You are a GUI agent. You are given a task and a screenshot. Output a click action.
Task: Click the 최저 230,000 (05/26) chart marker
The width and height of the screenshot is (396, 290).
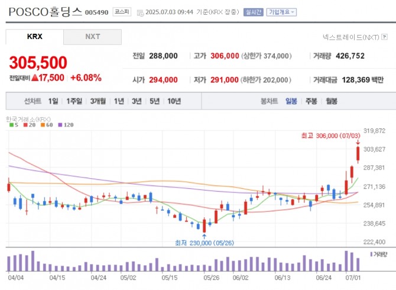click(x=205, y=243)
